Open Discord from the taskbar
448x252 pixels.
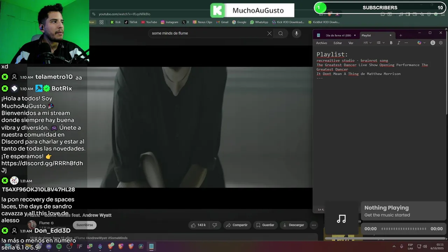(x=49, y=246)
